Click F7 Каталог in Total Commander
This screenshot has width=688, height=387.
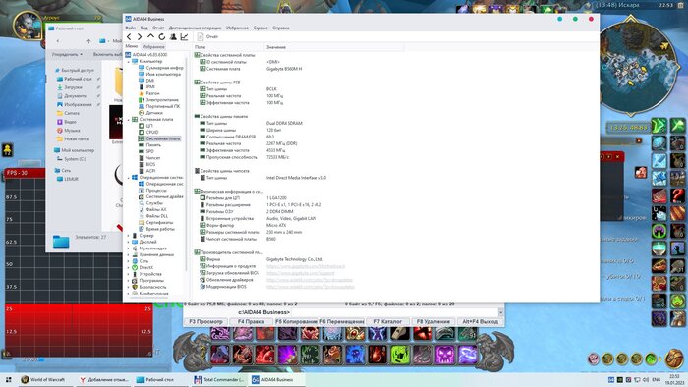click(388, 322)
